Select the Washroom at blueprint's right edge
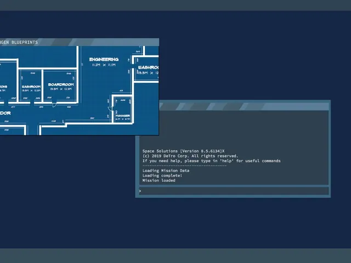Viewport: 351px width, 263px height. (x=148, y=67)
